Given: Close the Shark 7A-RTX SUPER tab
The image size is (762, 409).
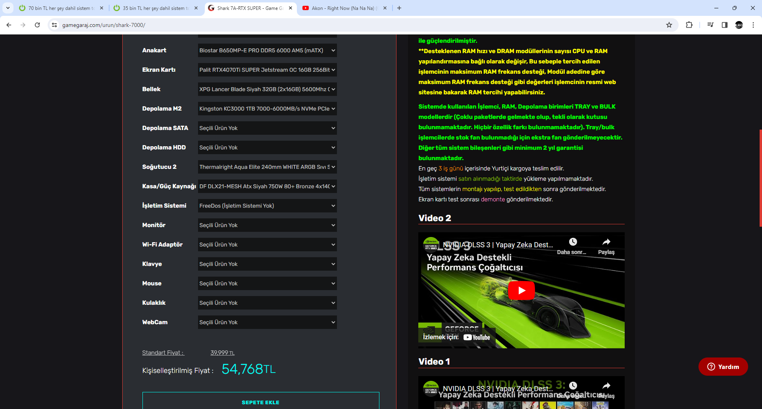Looking at the screenshot, I should (x=291, y=8).
